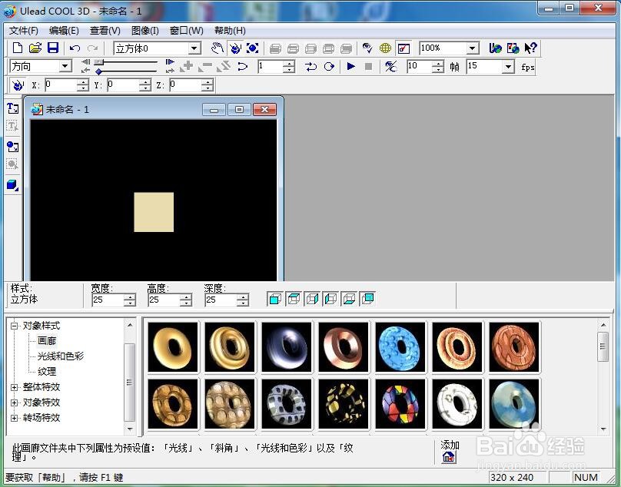Screen dimensions: 621x487
Task: Choose the Insert text tool
Action: coord(12,108)
